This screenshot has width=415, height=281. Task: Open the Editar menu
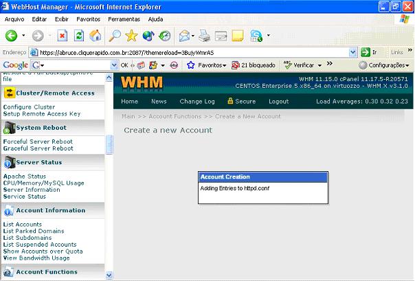point(39,19)
